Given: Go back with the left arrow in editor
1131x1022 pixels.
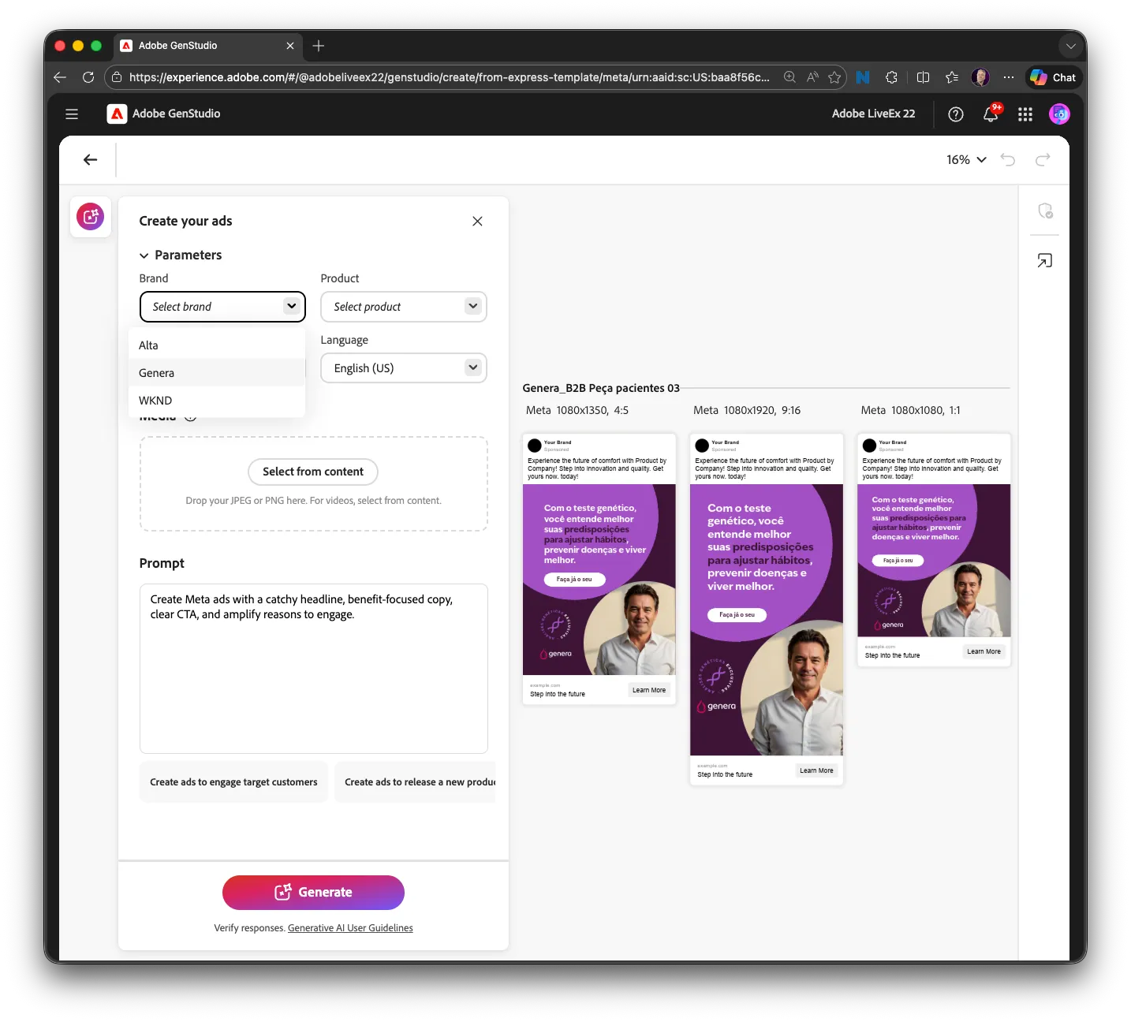Looking at the screenshot, I should pyautogui.click(x=91, y=160).
